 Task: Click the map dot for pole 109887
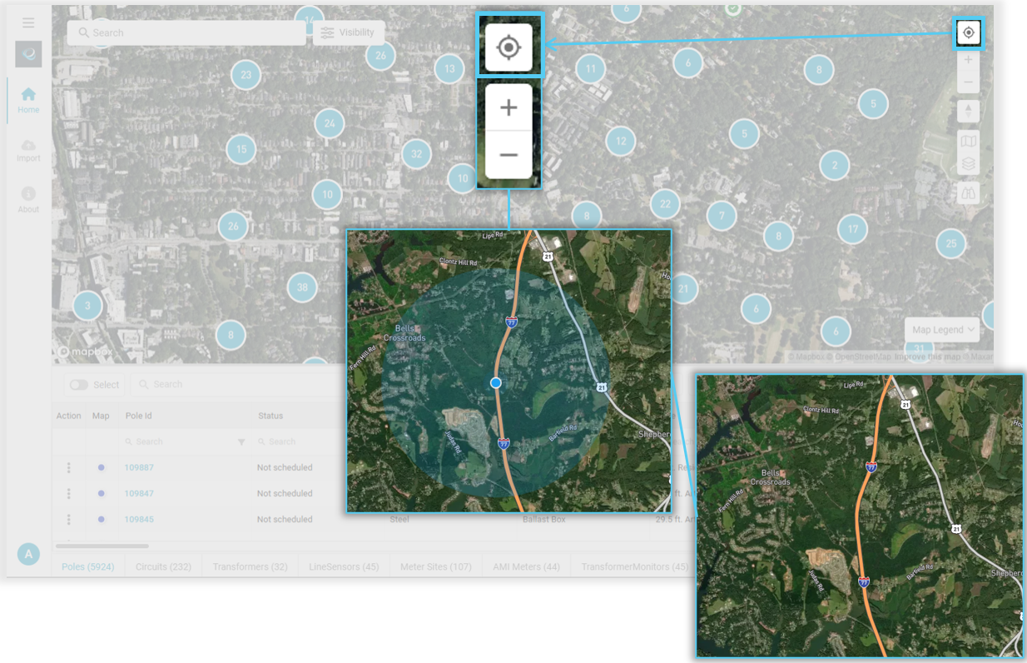coord(101,467)
